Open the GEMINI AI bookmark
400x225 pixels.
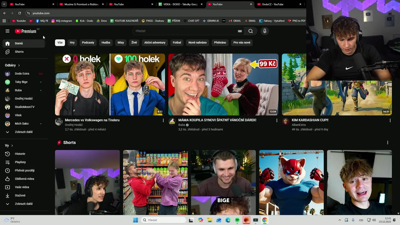pos(211,21)
